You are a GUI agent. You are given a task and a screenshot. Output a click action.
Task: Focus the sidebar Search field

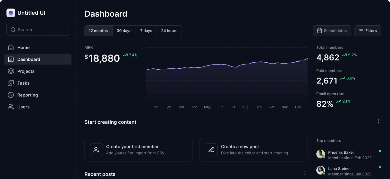[x=38, y=30]
